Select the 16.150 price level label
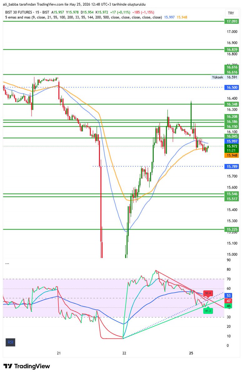Viewport: 243px width, 375px height. (x=231, y=127)
